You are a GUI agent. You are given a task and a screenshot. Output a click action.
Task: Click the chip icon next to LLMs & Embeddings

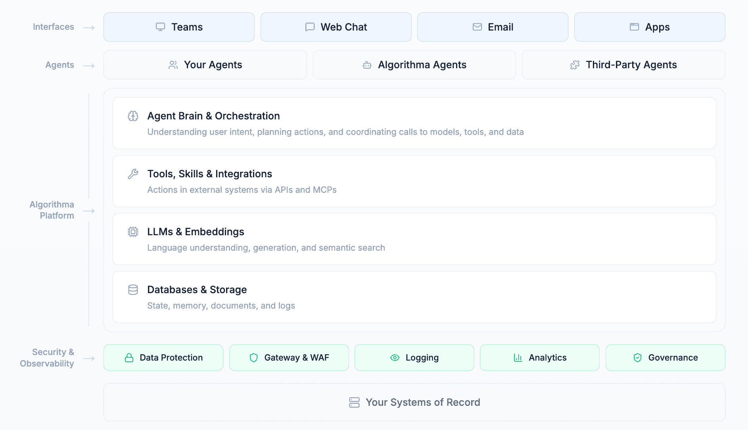pyautogui.click(x=133, y=232)
